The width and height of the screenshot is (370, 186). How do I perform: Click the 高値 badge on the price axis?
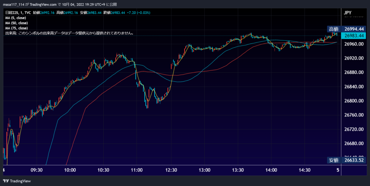click(x=334, y=29)
